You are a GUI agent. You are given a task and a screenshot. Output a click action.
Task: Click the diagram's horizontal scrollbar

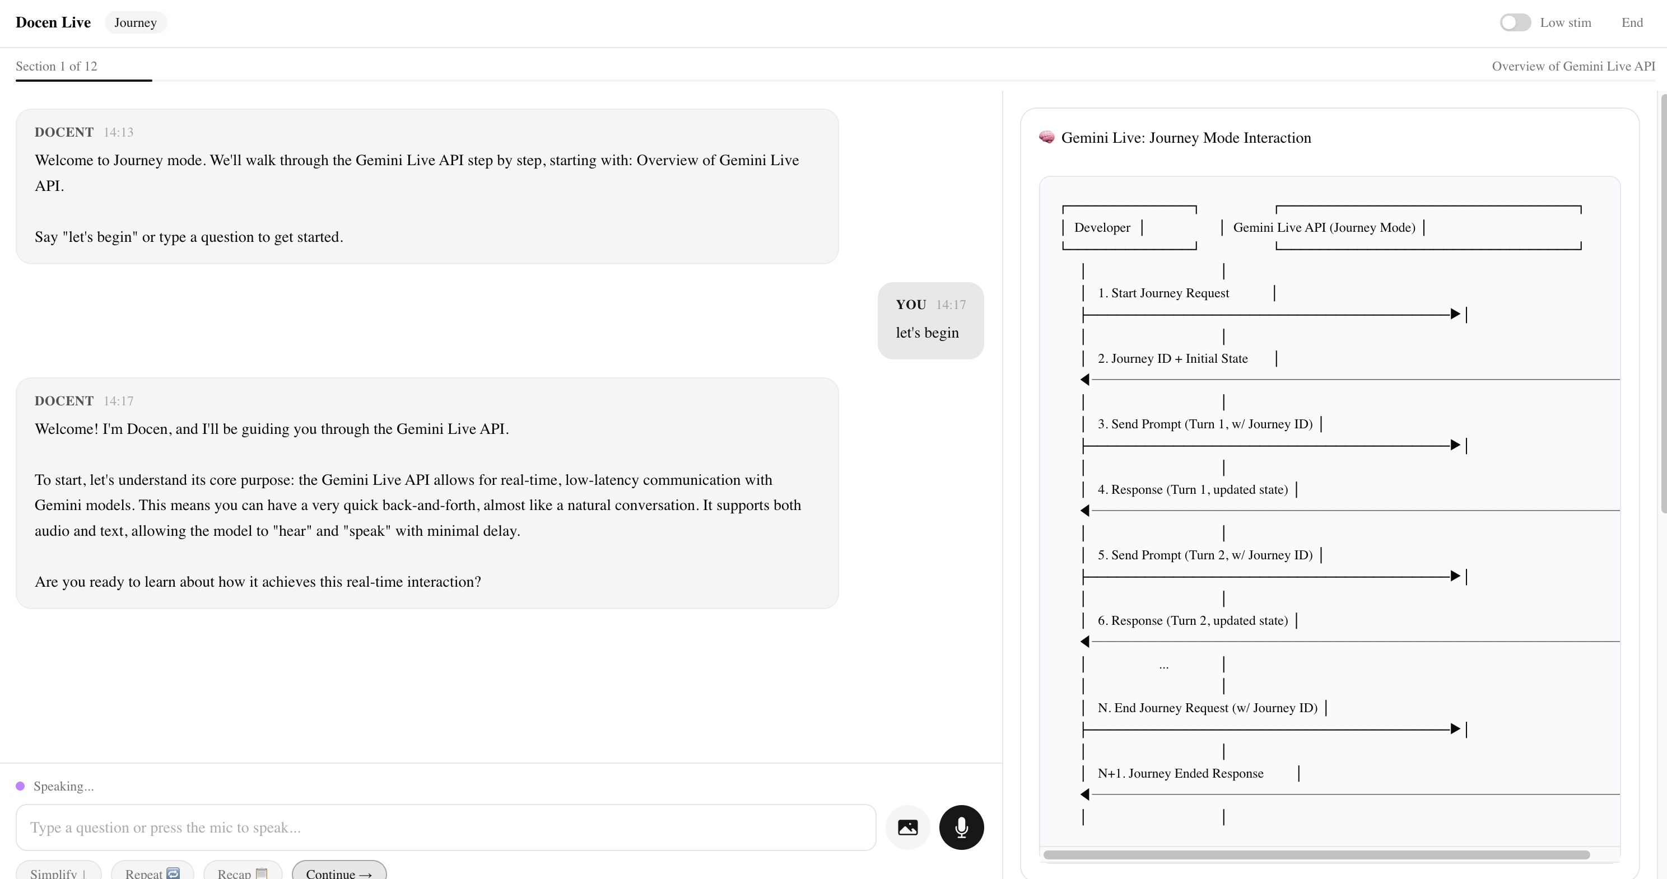(1316, 855)
